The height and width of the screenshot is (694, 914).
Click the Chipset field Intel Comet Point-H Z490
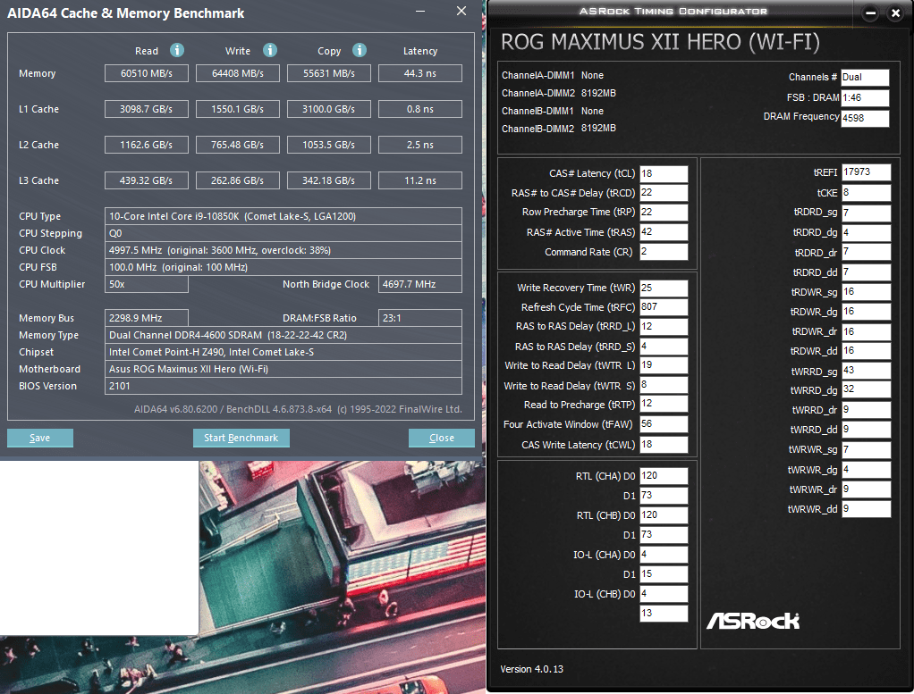[284, 352]
